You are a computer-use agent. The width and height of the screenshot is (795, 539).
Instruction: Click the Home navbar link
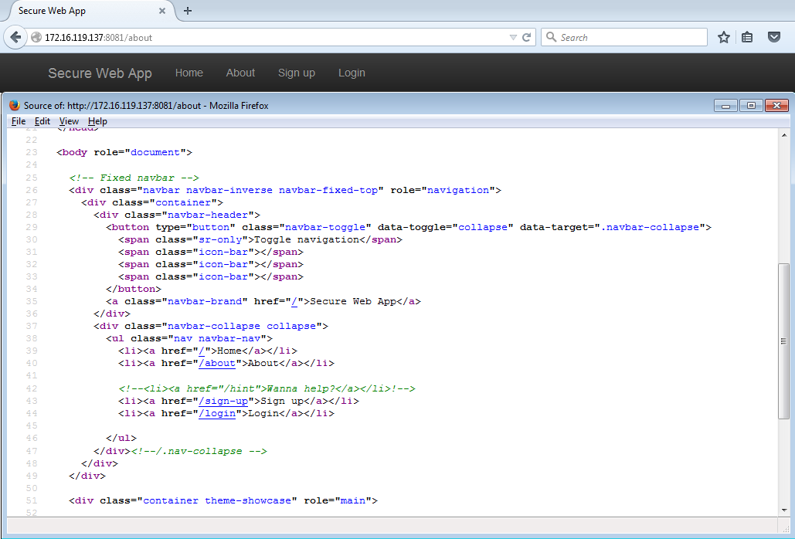pos(189,73)
